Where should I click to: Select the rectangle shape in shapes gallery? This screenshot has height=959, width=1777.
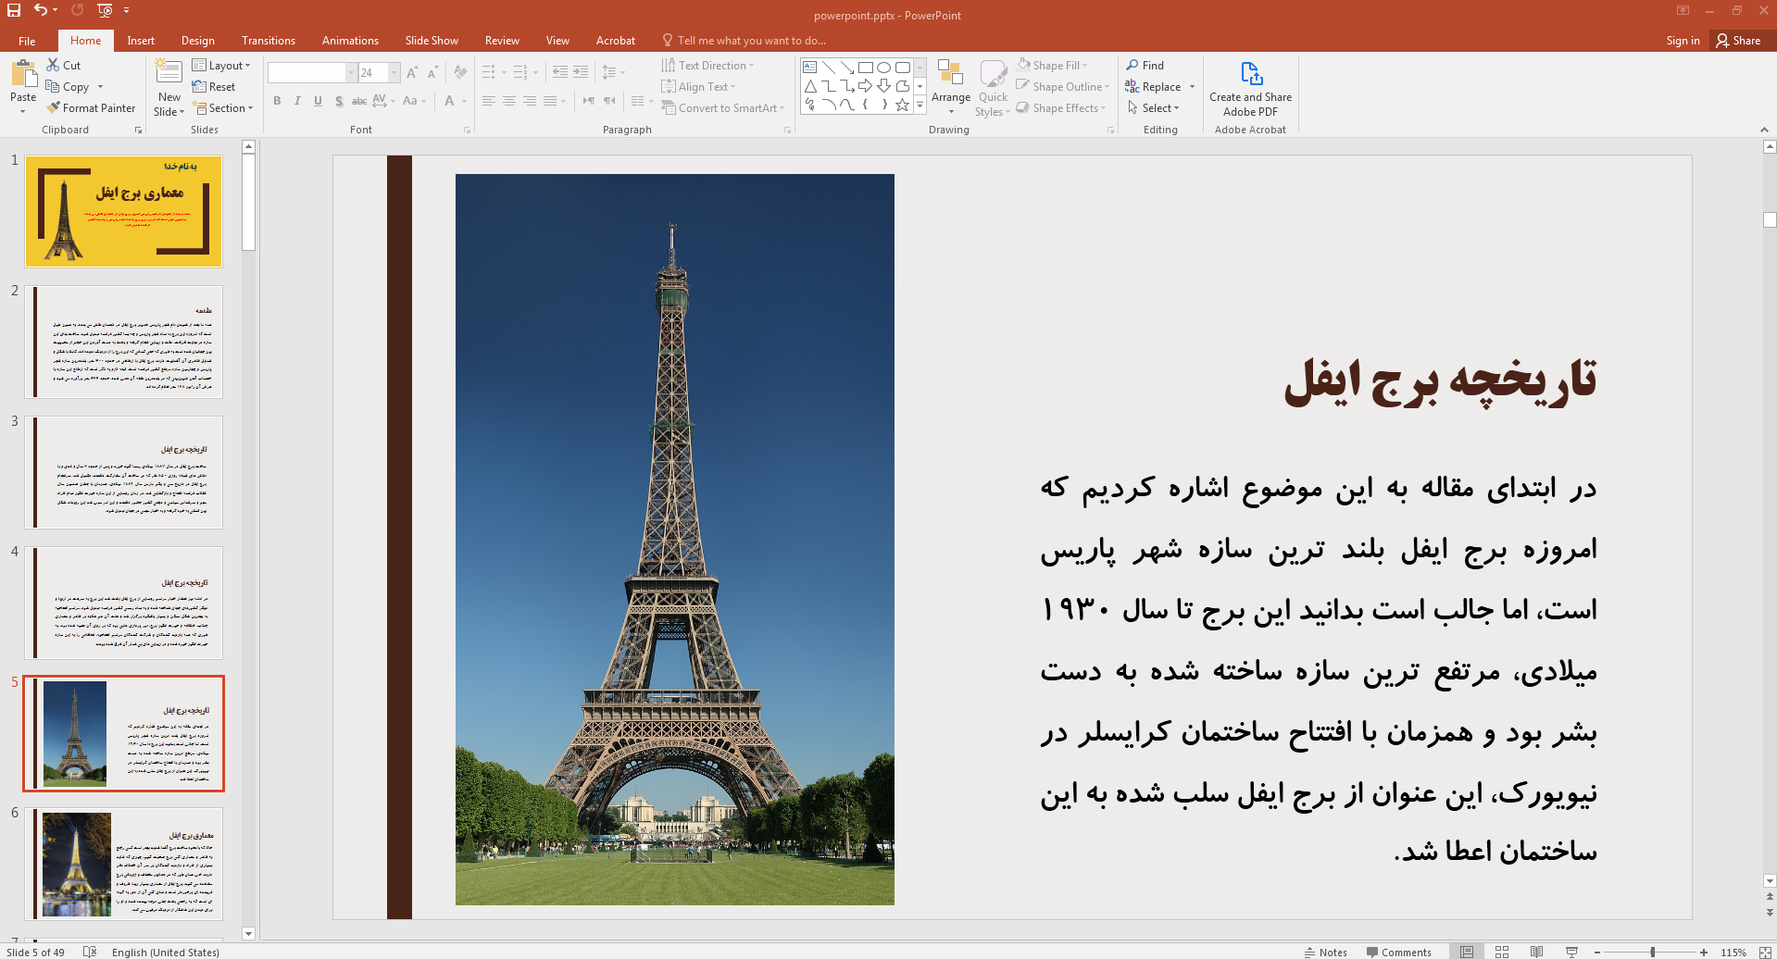866,68
